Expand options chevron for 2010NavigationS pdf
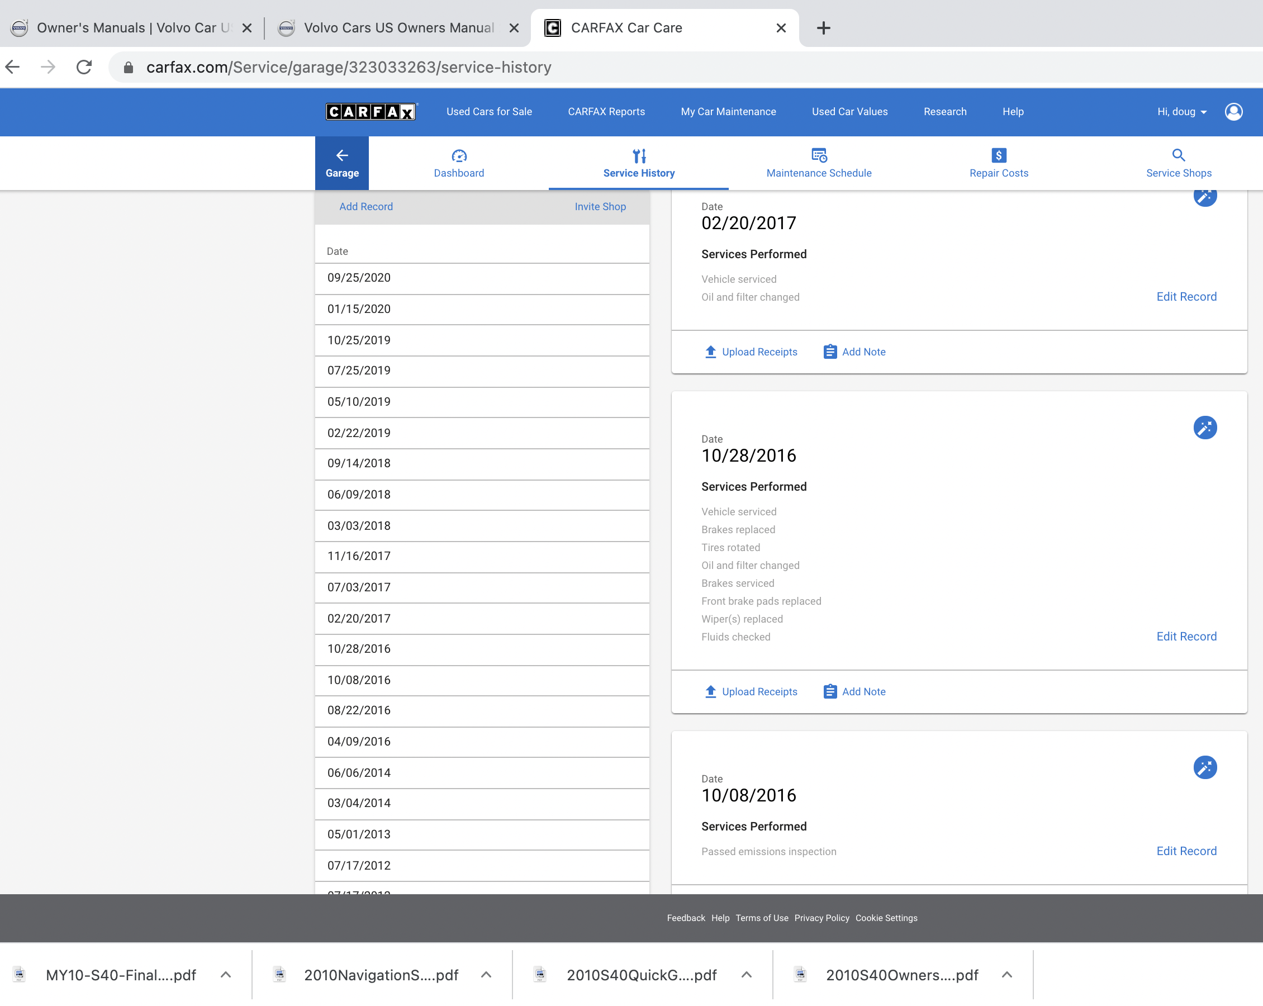This screenshot has width=1263, height=1006. [486, 975]
